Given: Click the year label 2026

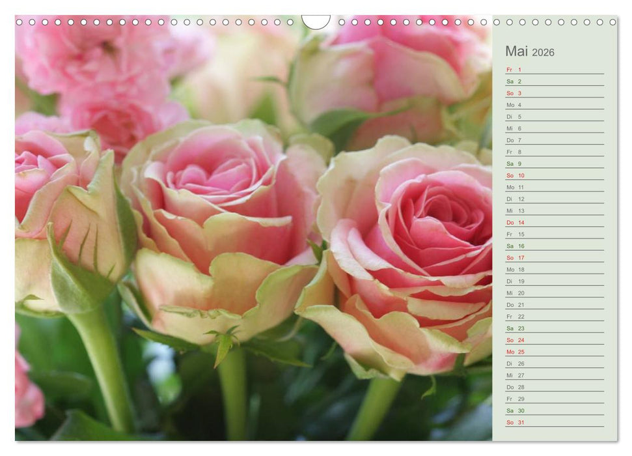Looking at the screenshot, I should 545,53.
